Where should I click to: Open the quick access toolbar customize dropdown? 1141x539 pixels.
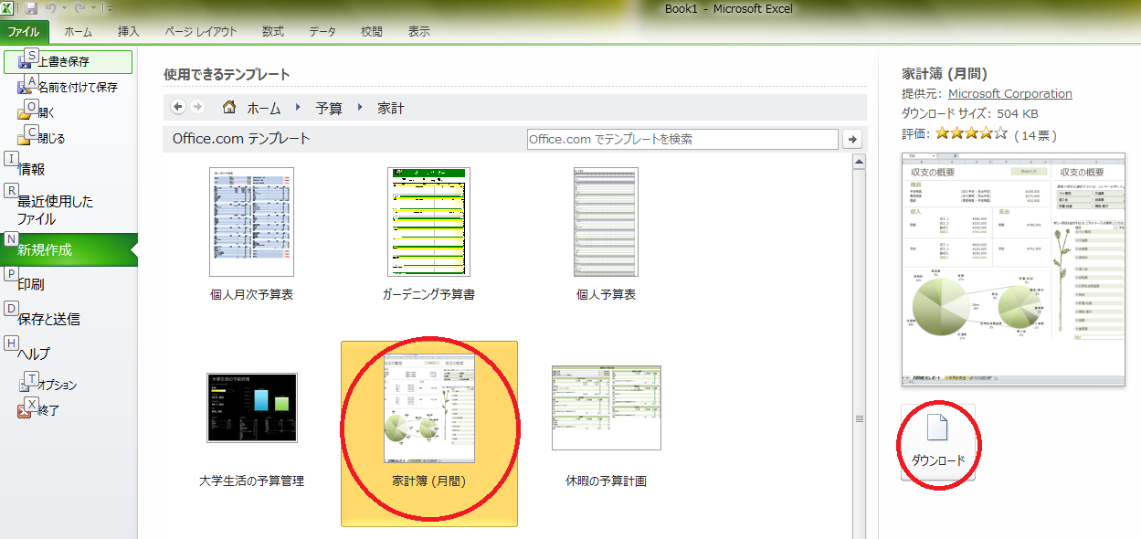point(110,9)
